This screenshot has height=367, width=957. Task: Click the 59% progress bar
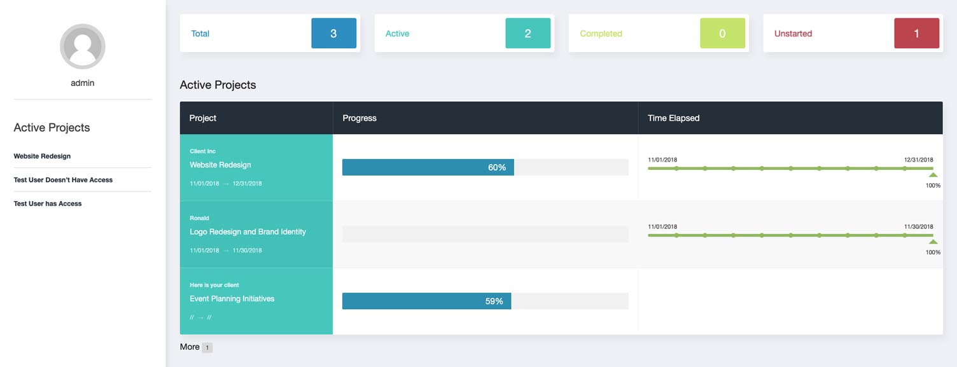(485, 301)
